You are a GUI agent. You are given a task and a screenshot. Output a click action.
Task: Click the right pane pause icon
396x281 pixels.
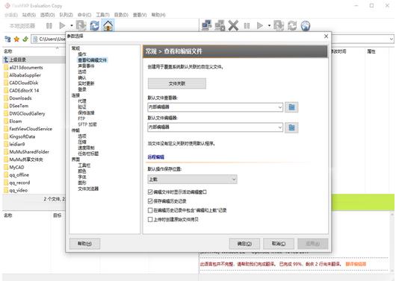[x=247, y=25]
